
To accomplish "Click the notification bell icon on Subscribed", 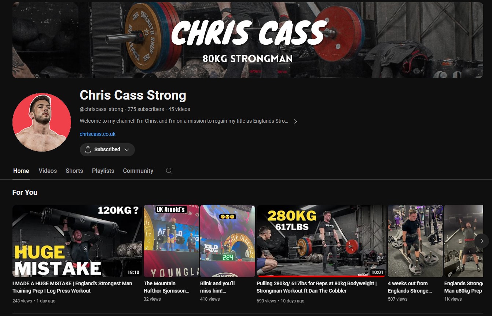I will pos(88,150).
